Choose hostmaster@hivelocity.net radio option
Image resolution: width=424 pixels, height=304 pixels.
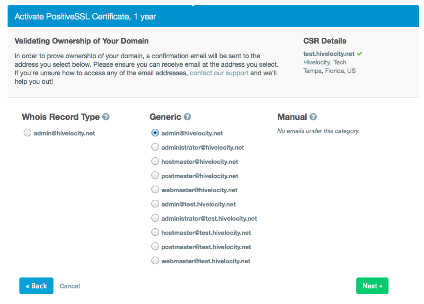click(155, 161)
